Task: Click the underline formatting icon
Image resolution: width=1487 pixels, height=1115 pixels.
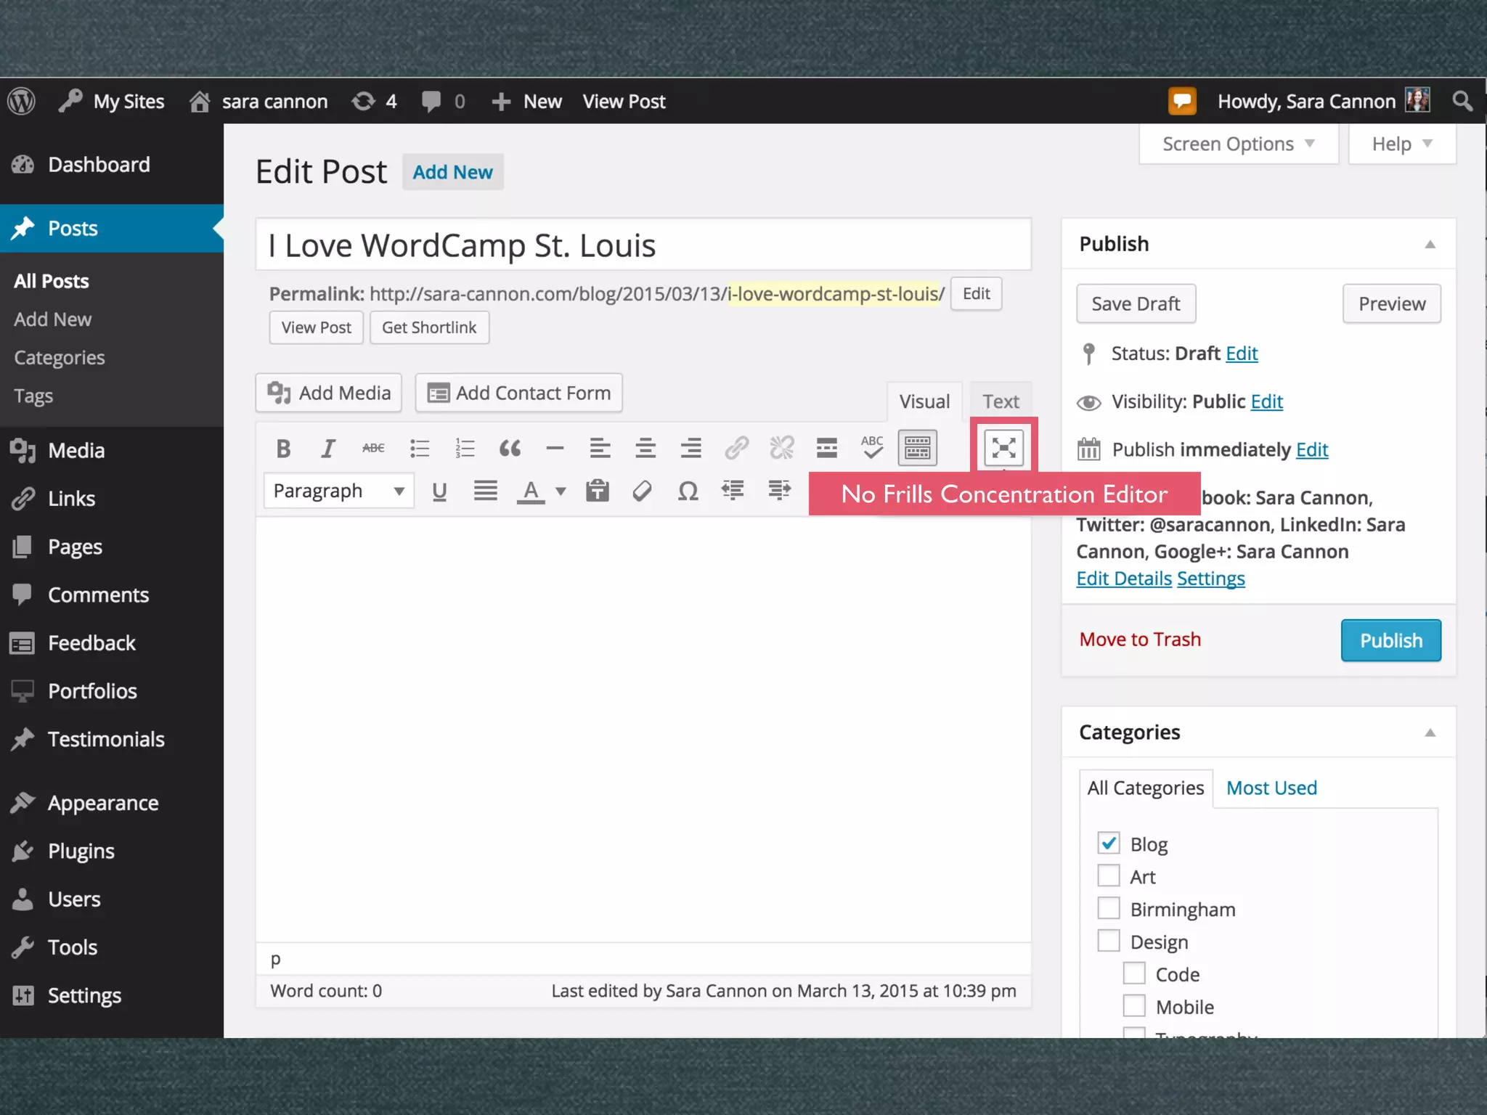Action: coord(439,491)
